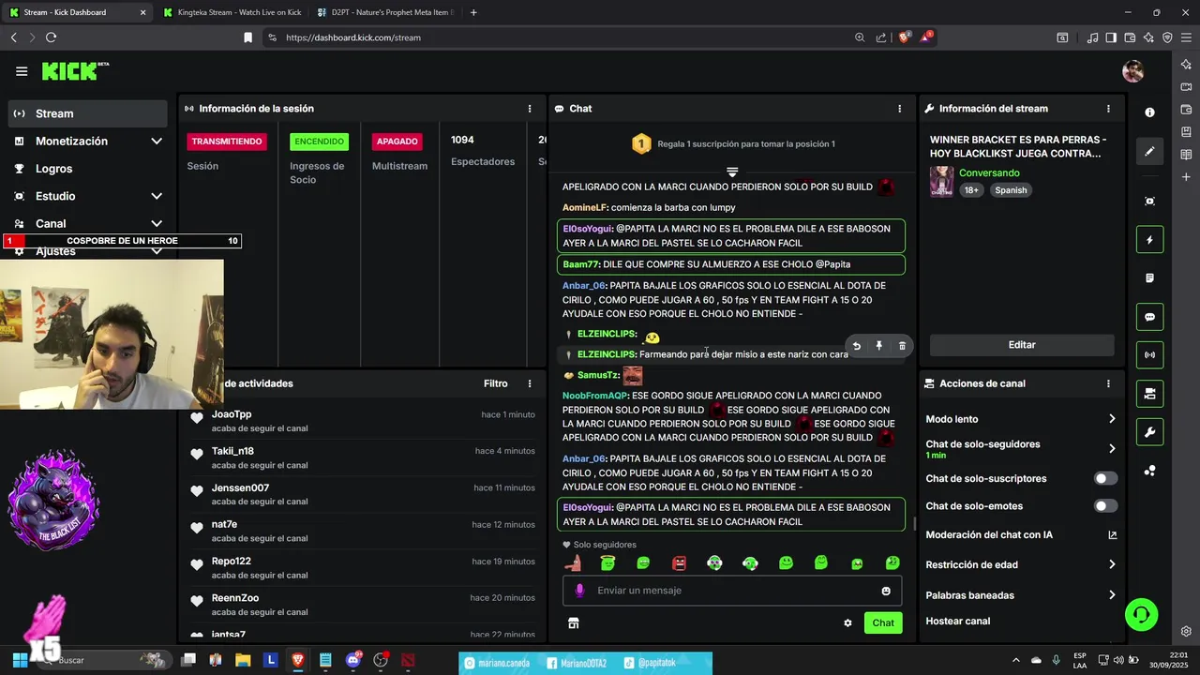Open the hamburger menu beside the Kick logo

tap(22, 71)
